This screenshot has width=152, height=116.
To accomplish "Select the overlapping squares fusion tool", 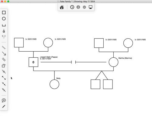I will click(4, 66).
